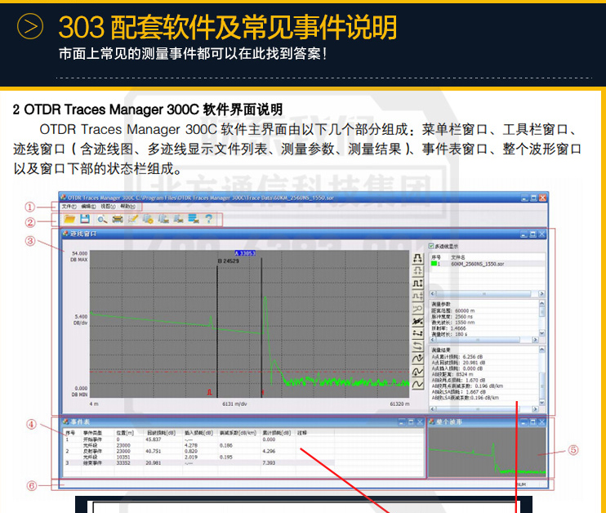The image size is (606, 513).
Task: Click the swap arrows icon in the trace sidebar
Action: [418, 346]
